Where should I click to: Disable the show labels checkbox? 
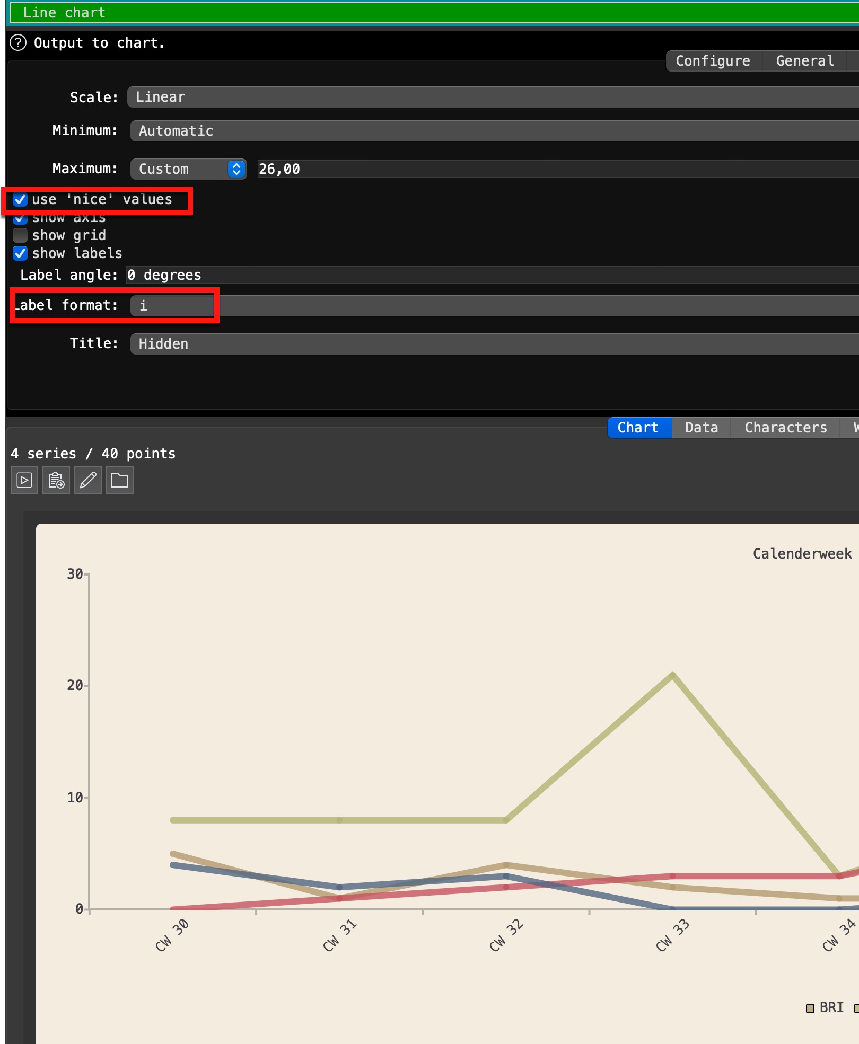click(x=20, y=253)
